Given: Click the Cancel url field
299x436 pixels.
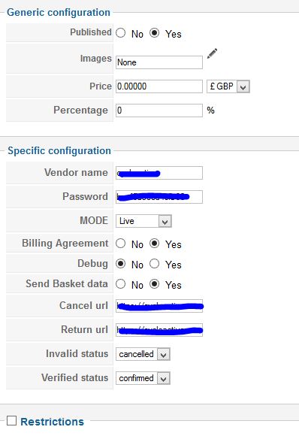Looking at the screenshot, I should (x=159, y=306).
